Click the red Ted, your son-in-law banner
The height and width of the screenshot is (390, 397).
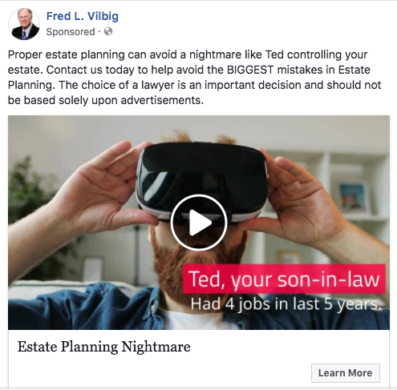coord(284,279)
